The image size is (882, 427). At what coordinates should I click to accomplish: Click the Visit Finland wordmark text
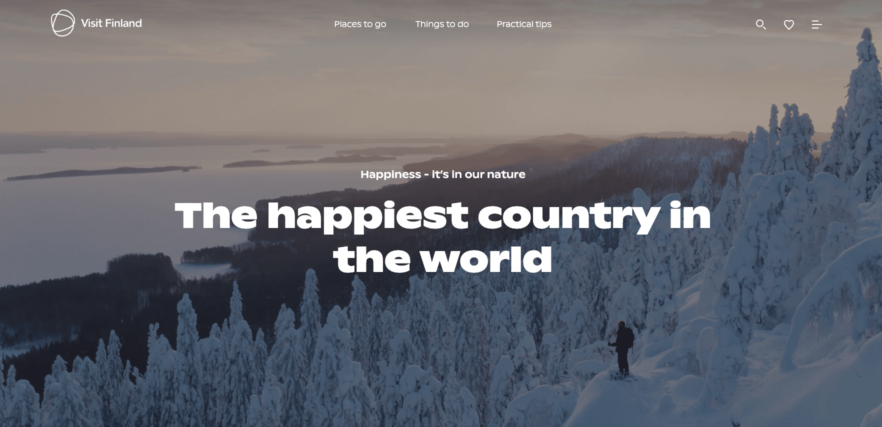111,23
